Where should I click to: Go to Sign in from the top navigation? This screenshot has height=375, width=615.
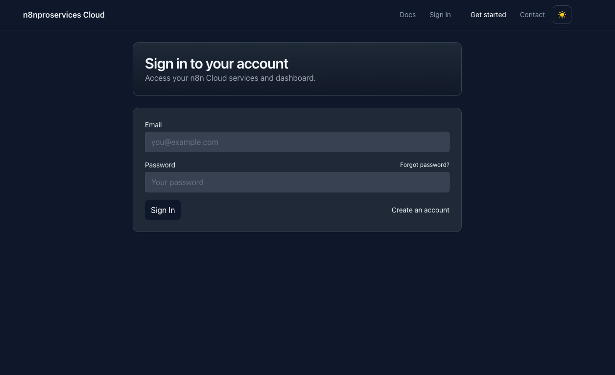click(x=440, y=15)
